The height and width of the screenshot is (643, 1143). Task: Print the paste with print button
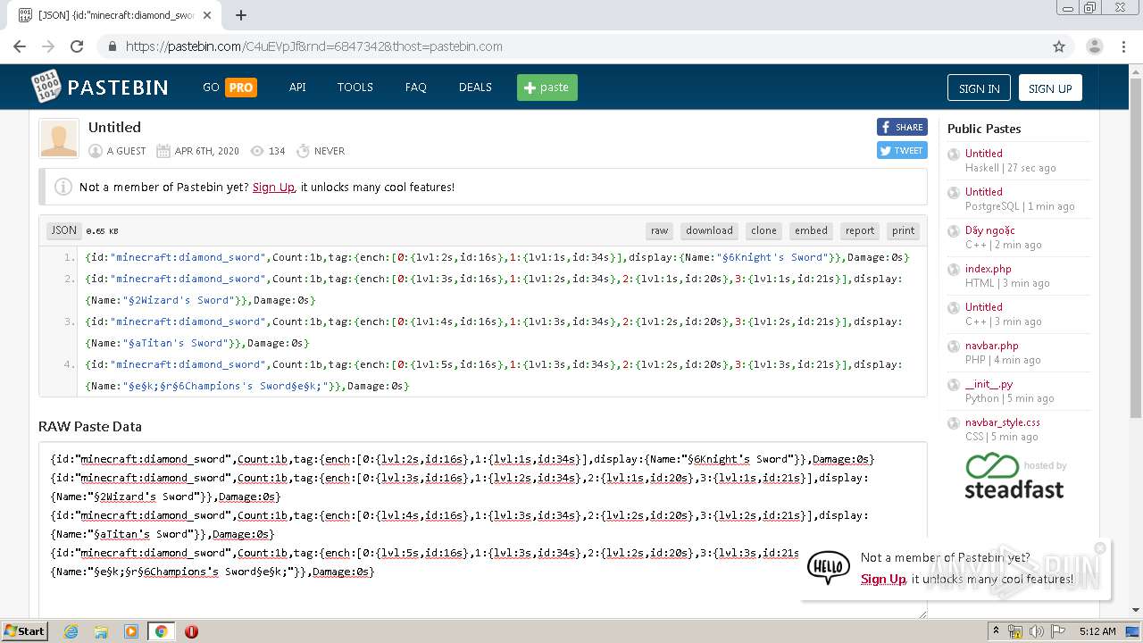(x=903, y=230)
